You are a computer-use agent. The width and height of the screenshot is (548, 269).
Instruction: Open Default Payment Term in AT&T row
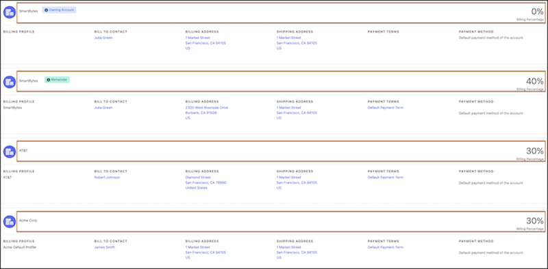point(386,178)
